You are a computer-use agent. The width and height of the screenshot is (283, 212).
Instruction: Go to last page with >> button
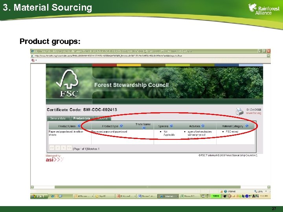click(69, 148)
